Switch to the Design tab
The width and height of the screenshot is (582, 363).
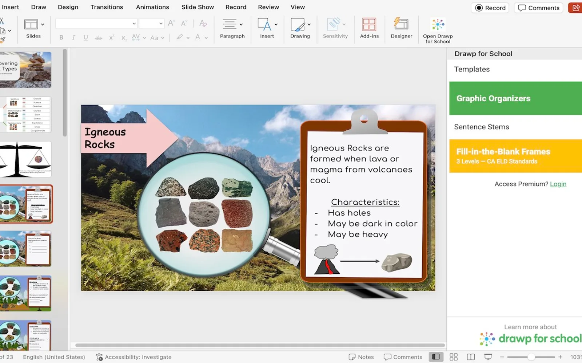pos(68,7)
